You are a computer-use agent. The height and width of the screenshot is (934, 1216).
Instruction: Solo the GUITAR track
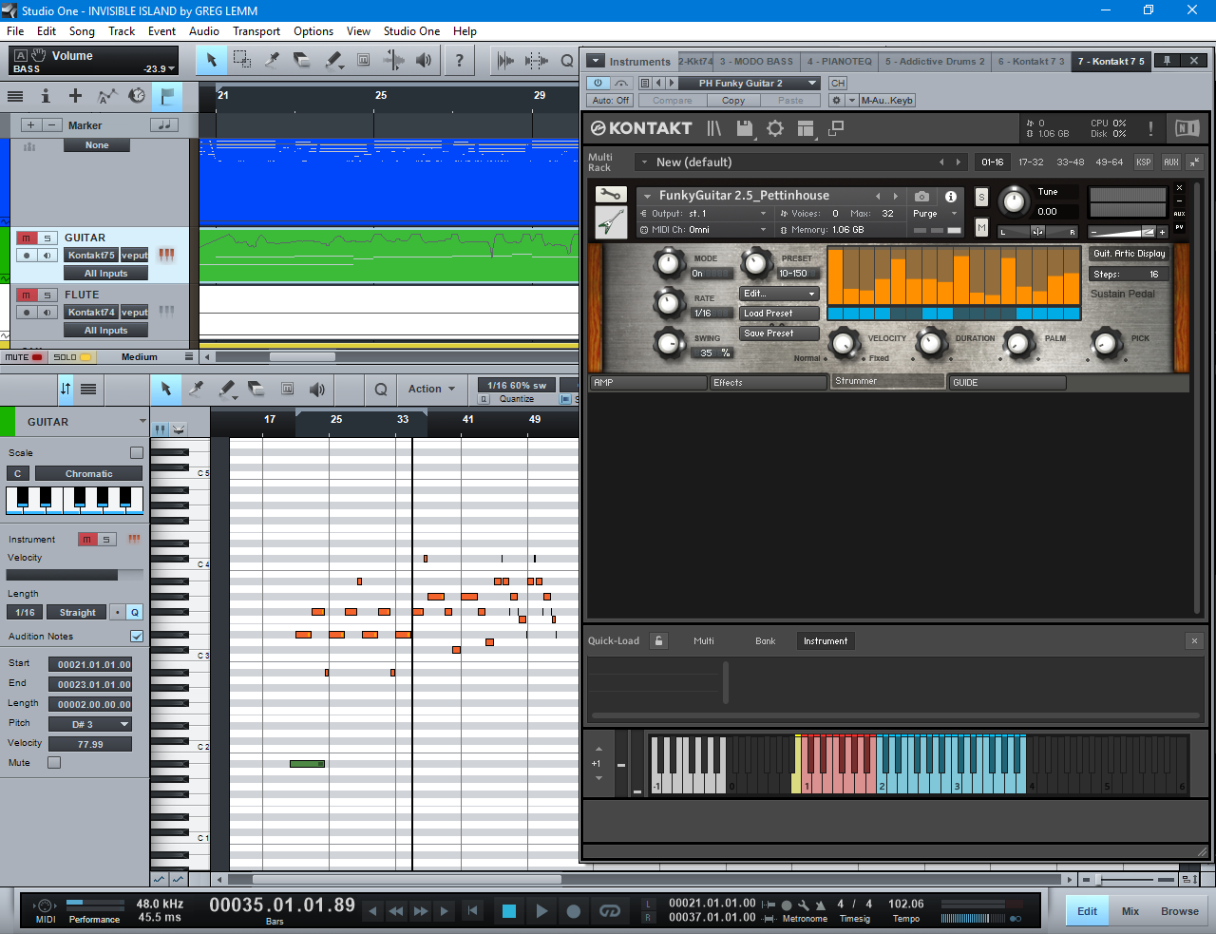point(47,238)
